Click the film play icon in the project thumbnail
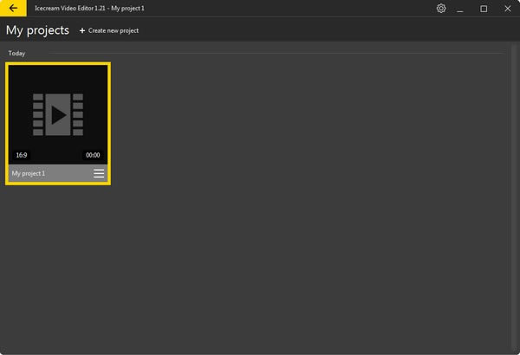 58,115
